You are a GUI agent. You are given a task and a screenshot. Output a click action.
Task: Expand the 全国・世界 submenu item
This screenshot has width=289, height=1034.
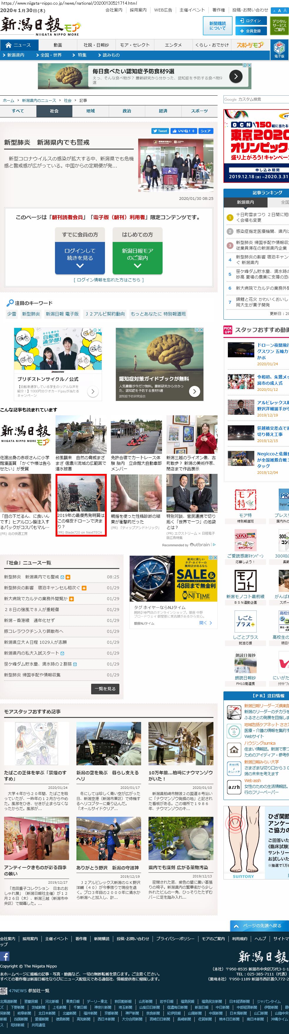(51, 55)
